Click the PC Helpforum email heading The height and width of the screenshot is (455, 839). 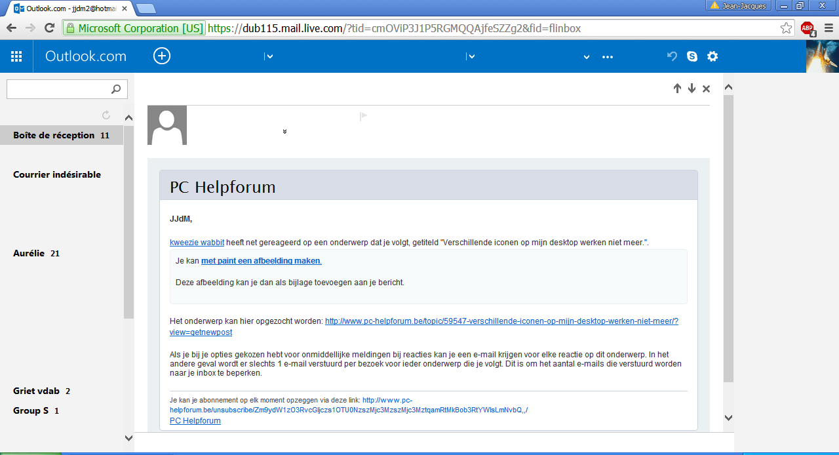click(223, 188)
